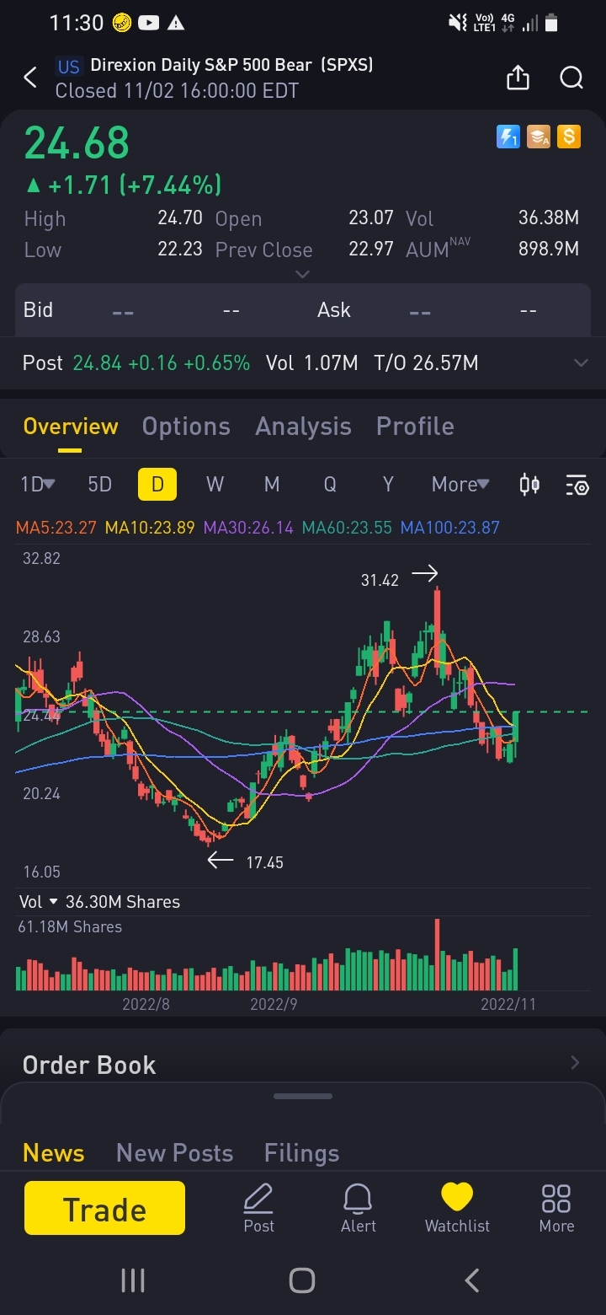Tap the MA30:26.14 indicator label
Screen dimensions: 606x1315
pyautogui.click(x=248, y=528)
